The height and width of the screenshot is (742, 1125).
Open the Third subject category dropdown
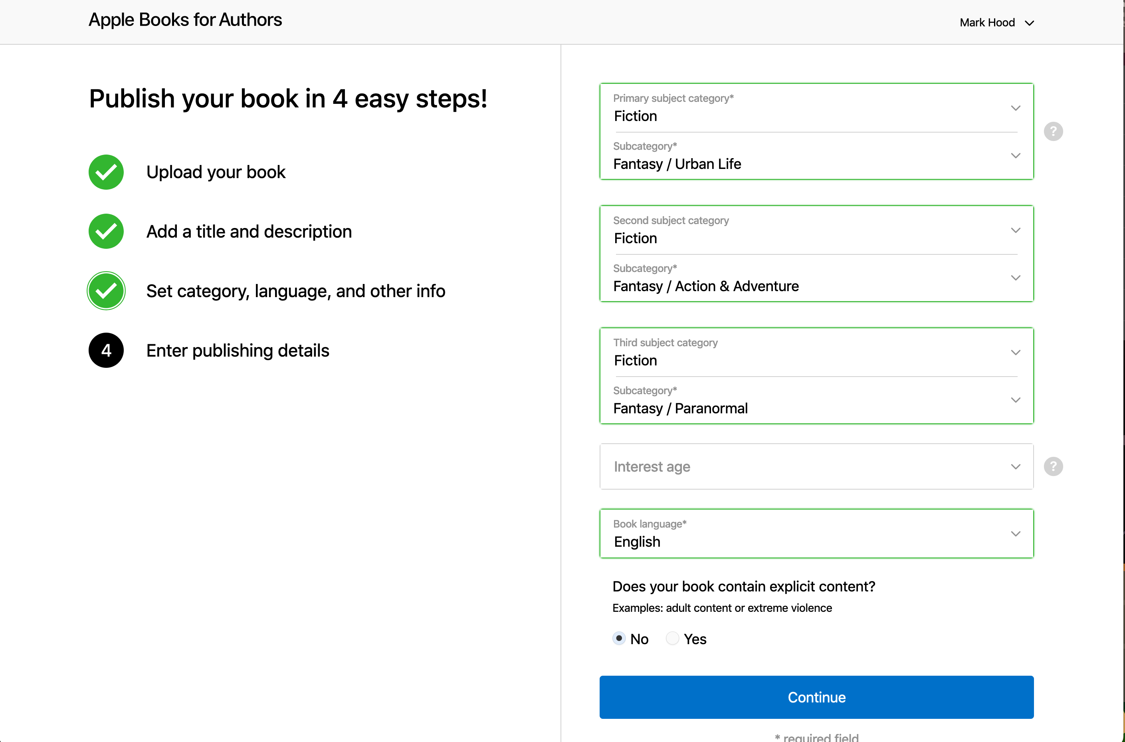[816, 353]
